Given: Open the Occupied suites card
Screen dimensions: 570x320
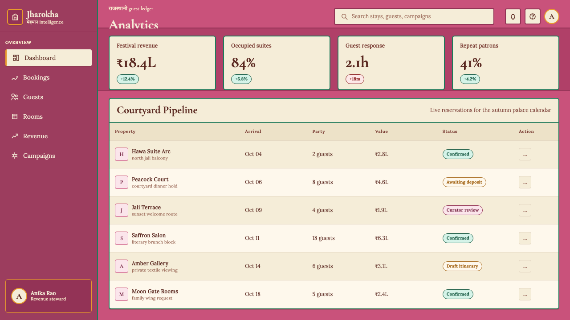Looking at the screenshot, I should click(x=277, y=63).
